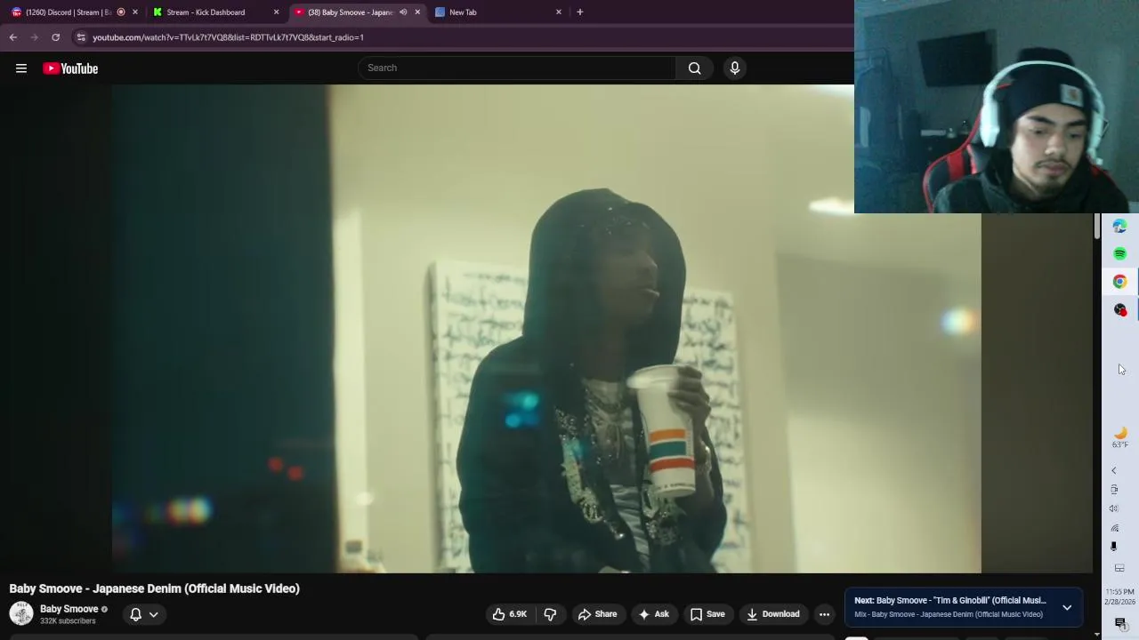Click the YouTube search field
The height and width of the screenshot is (640, 1139).
pos(517,68)
